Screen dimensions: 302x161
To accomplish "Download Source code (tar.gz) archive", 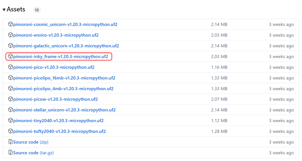I will click(33, 153).
